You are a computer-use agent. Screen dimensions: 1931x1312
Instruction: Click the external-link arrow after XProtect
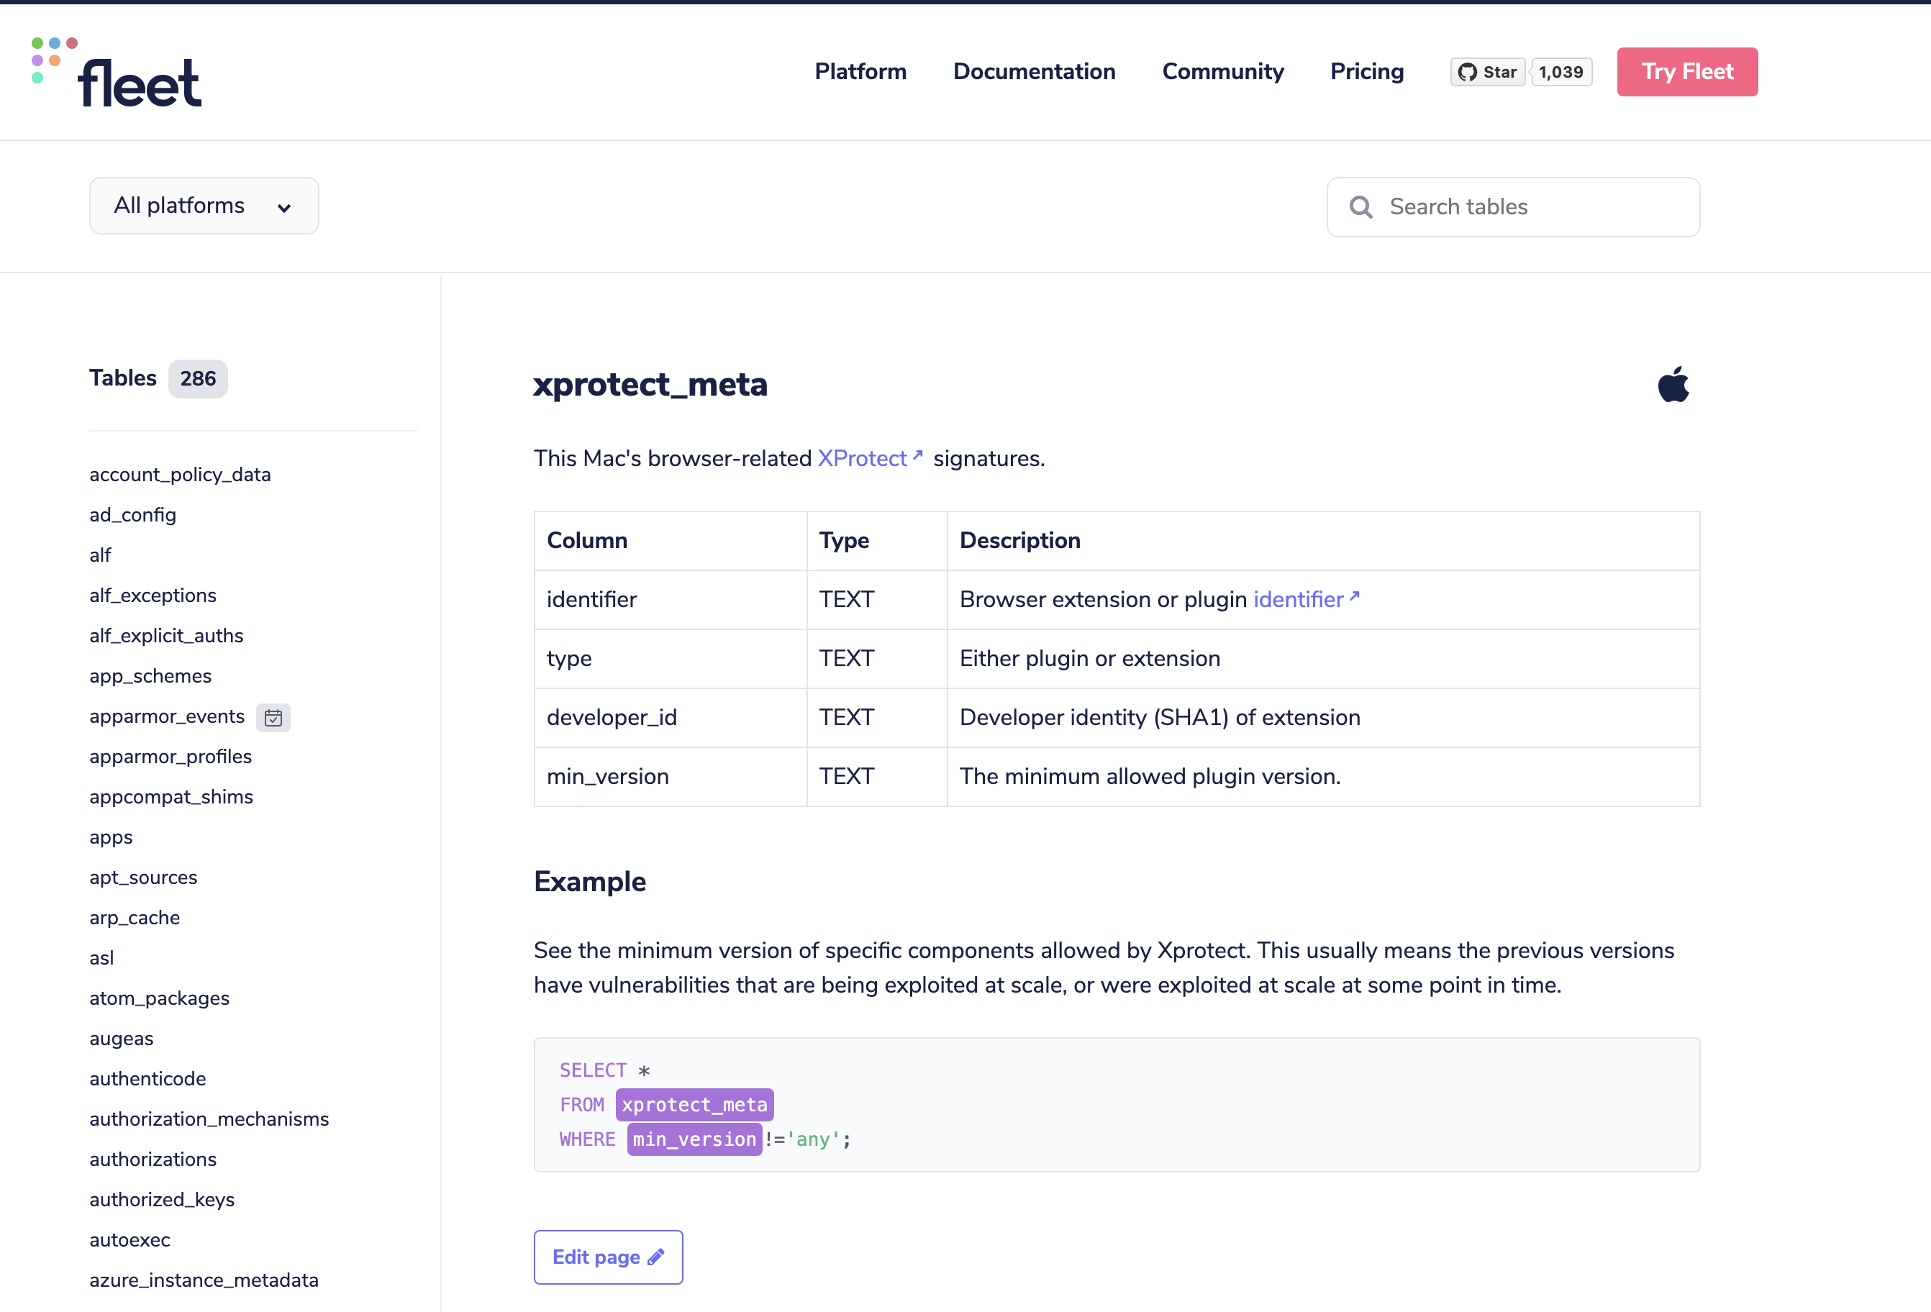pos(918,455)
